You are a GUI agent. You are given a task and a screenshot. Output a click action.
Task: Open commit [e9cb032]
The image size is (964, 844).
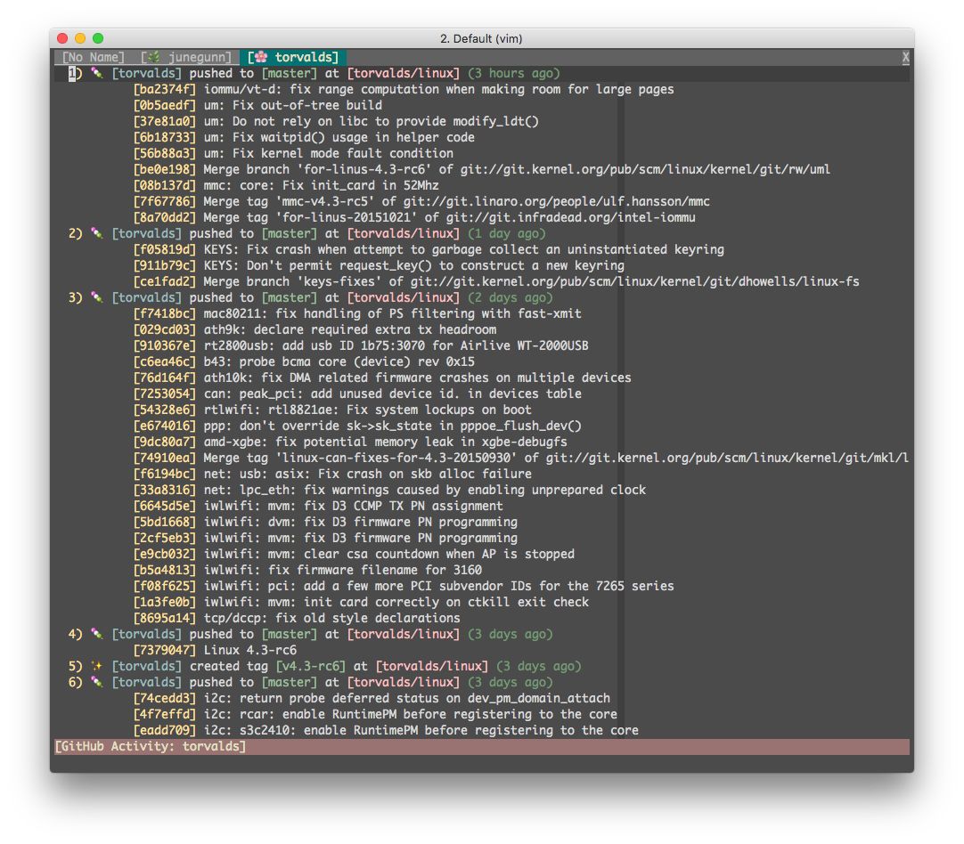pyautogui.click(x=165, y=554)
